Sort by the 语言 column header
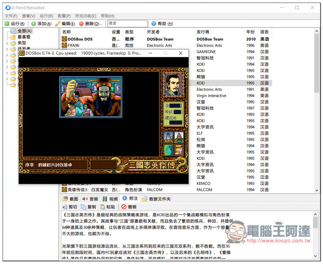Screen dimensions: 323x264 click(x=265, y=32)
